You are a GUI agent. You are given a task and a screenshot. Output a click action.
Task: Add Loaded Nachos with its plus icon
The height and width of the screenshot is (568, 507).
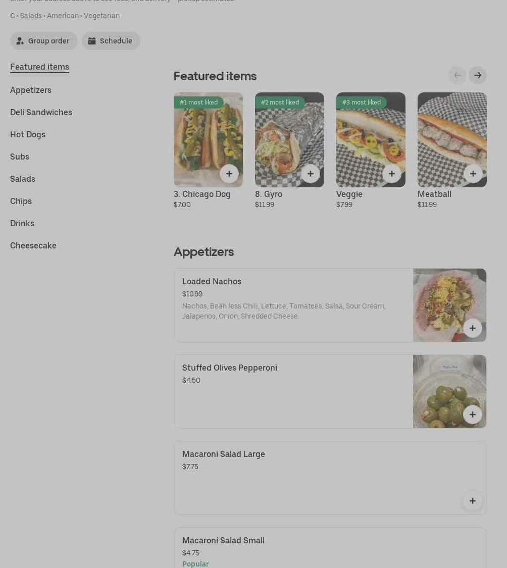[x=473, y=328]
